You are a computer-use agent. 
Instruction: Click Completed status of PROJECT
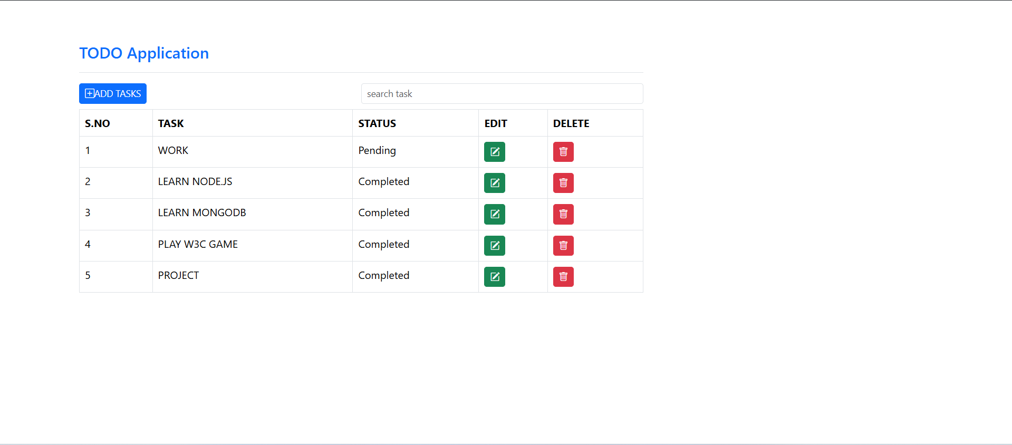(x=384, y=275)
